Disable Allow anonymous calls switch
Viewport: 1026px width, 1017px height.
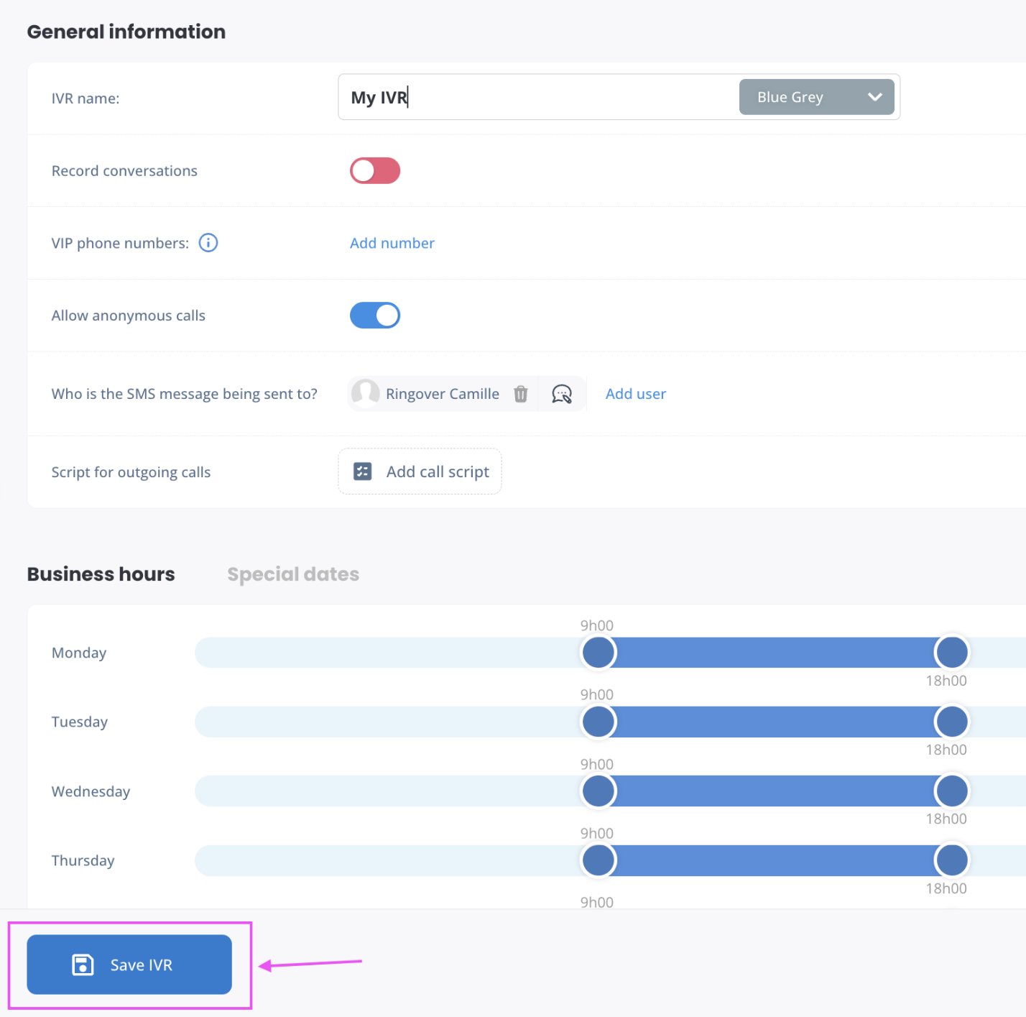pos(375,316)
